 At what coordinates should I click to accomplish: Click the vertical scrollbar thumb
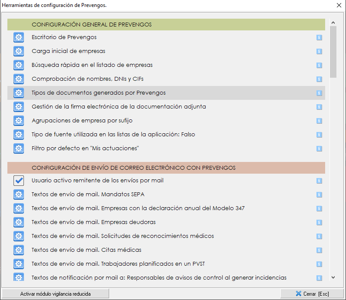(x=333, y=51)
